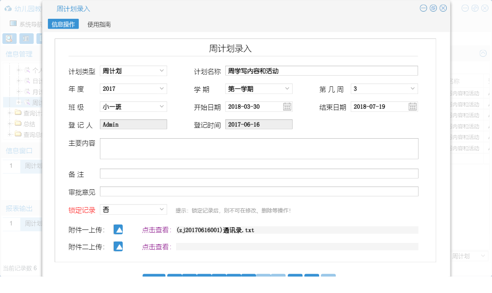The image size is (492, 293).
Task: Click the second toolbar icon next to the magnifier
Action: (26, 38)
